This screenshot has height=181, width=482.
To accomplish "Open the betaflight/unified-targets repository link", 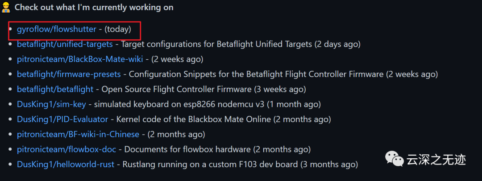I will click(66, 44).
